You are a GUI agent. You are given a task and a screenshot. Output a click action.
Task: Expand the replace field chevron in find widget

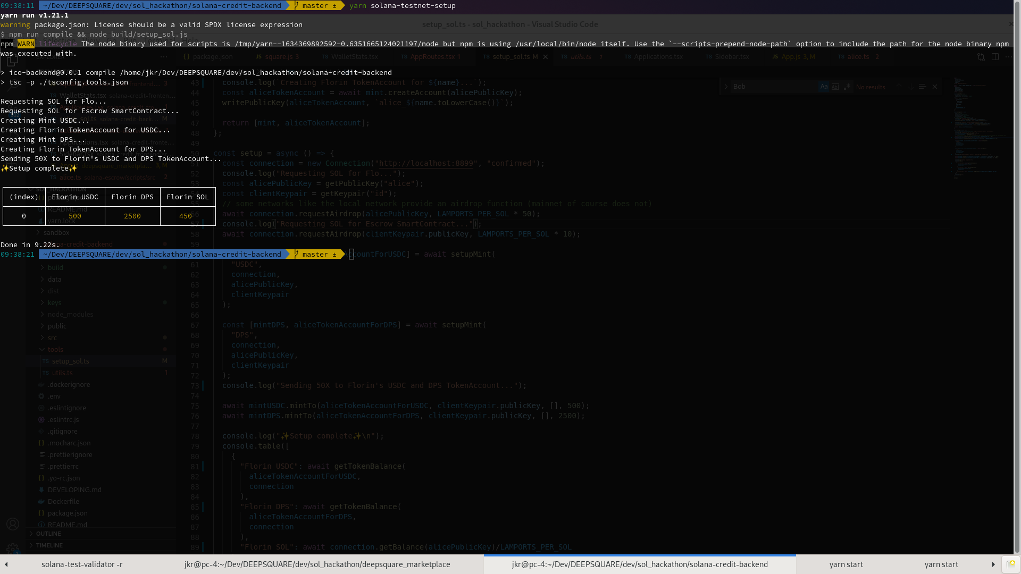point(726,87)
